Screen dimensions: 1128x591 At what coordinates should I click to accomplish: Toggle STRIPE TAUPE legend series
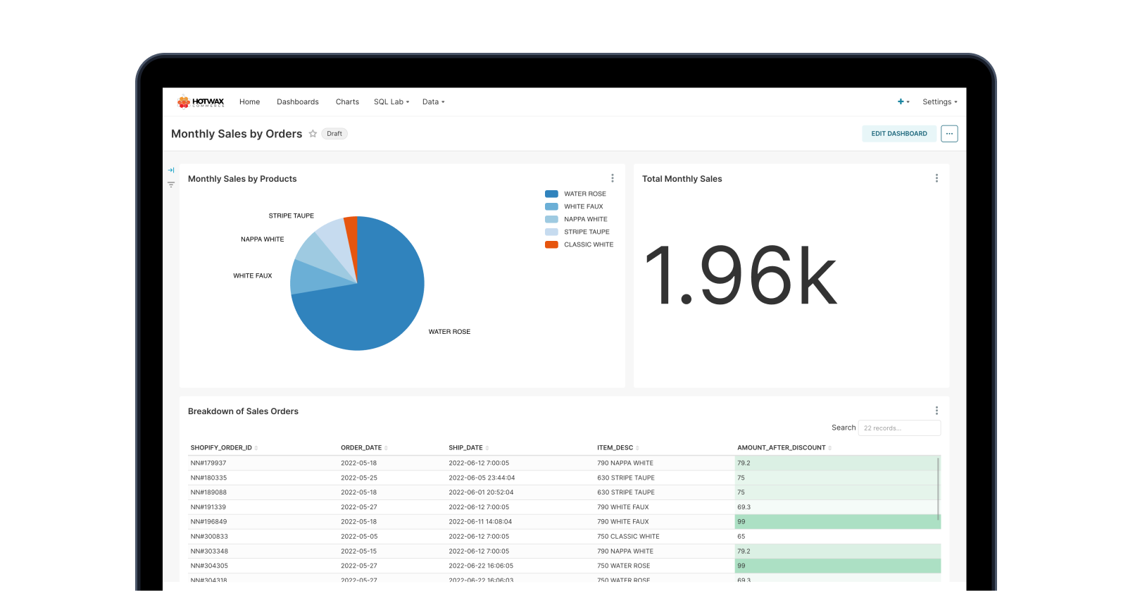point(577,232)
